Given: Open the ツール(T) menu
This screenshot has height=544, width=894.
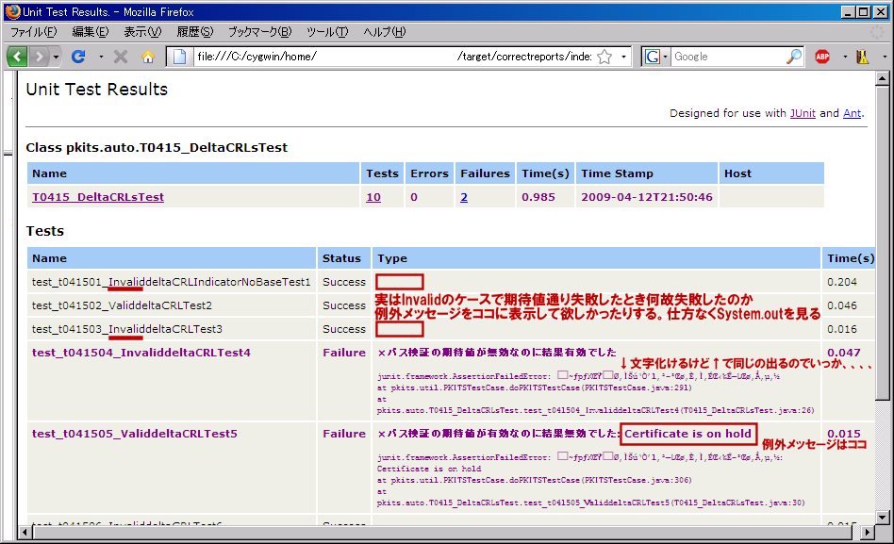Looking at the screenshot, I should 327,32.
